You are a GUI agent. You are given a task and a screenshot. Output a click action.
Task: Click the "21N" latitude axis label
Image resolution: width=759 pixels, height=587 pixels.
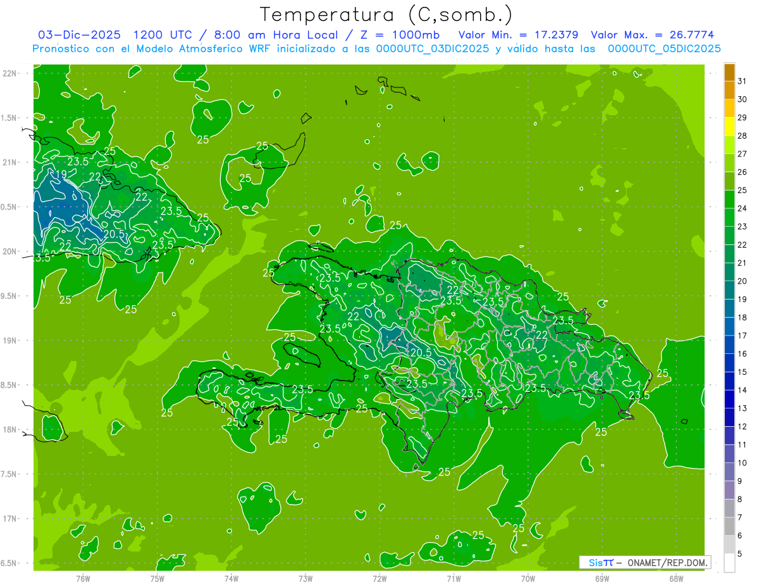click(10, 163)
